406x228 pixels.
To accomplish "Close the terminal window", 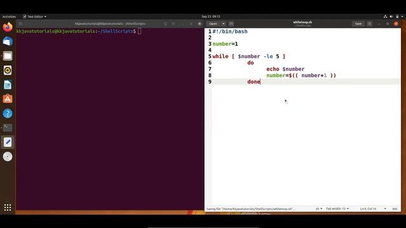I will [199, 24].
